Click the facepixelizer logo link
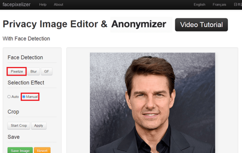The height and width of the screenshot is (153, 242). [x=17, y=4]
